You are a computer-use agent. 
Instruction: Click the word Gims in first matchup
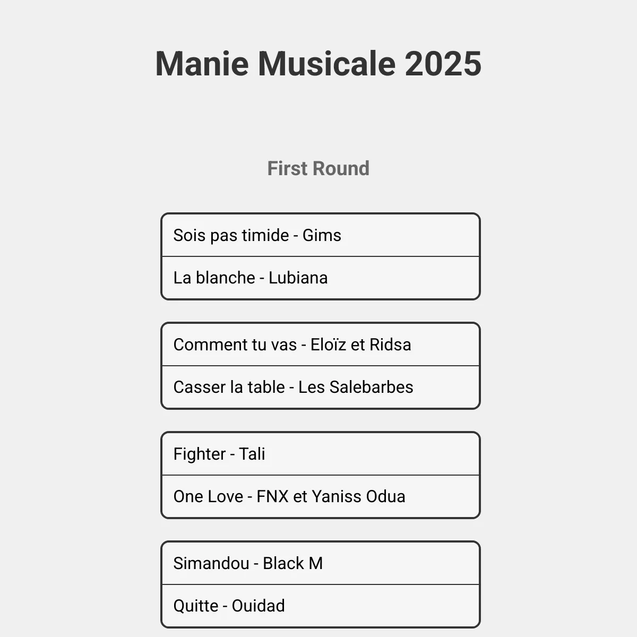[x=322, y=235]
